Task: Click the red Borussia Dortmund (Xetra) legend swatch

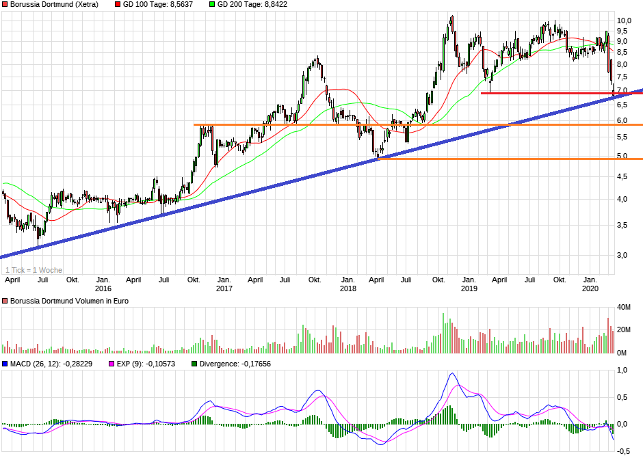Action: pos(5,5)
